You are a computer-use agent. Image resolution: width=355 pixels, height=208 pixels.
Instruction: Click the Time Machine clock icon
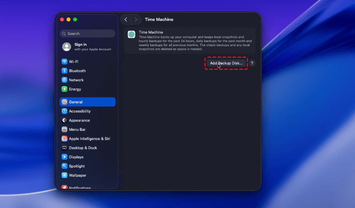(x=132, y=35)
